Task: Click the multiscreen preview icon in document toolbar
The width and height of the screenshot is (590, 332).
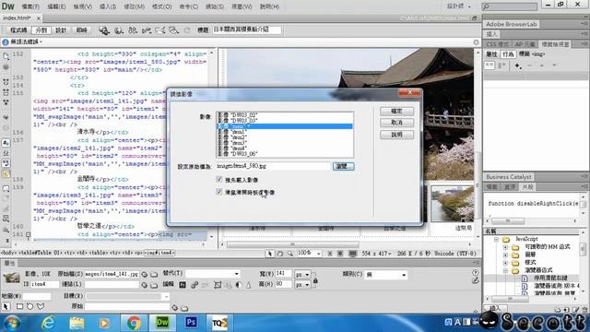Action: point(104,30)
